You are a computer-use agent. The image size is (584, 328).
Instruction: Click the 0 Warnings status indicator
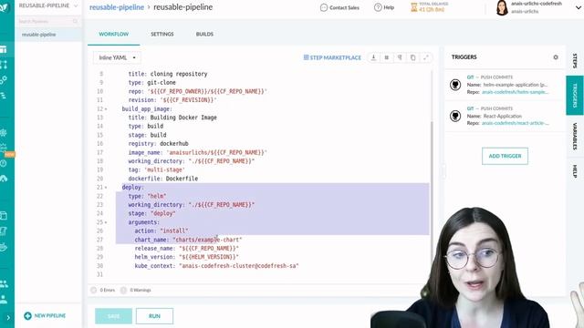[x=136, y=290]
